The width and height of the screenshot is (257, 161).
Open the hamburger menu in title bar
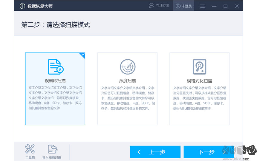point(202,6)
